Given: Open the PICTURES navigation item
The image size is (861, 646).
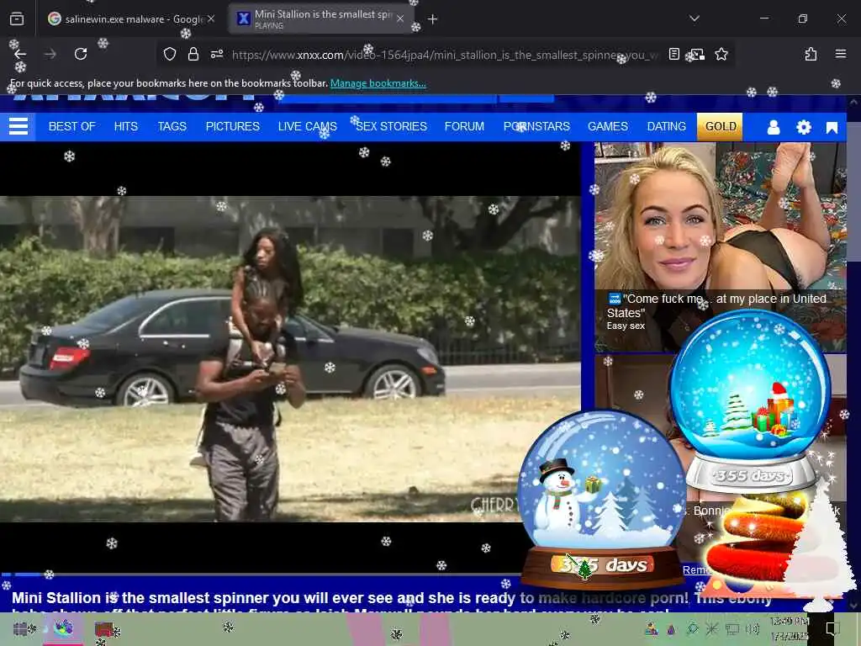Looking at the screenshot, I should click(232, 126).
